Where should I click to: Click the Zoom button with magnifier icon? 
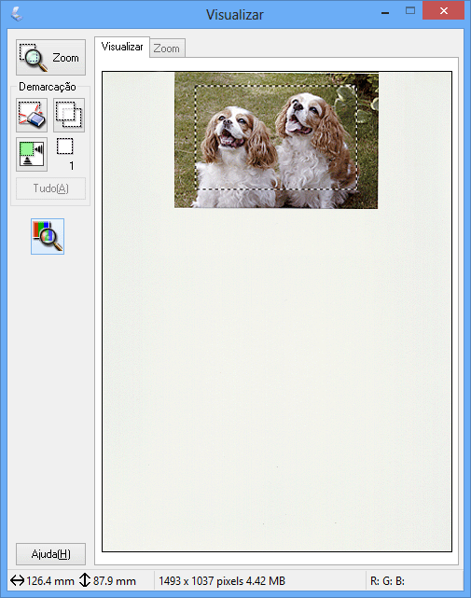pos(50,58)
